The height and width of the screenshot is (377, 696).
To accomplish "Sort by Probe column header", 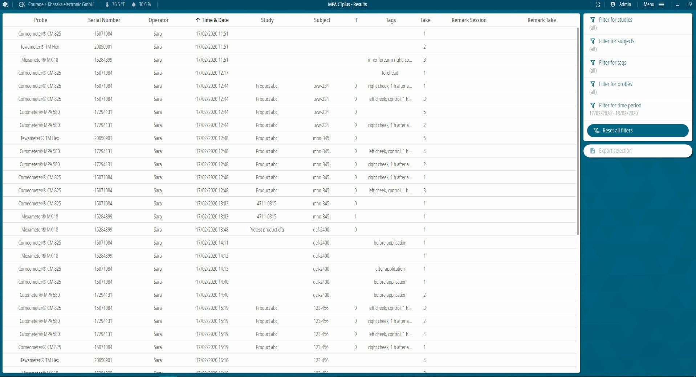I will point(41,20).
